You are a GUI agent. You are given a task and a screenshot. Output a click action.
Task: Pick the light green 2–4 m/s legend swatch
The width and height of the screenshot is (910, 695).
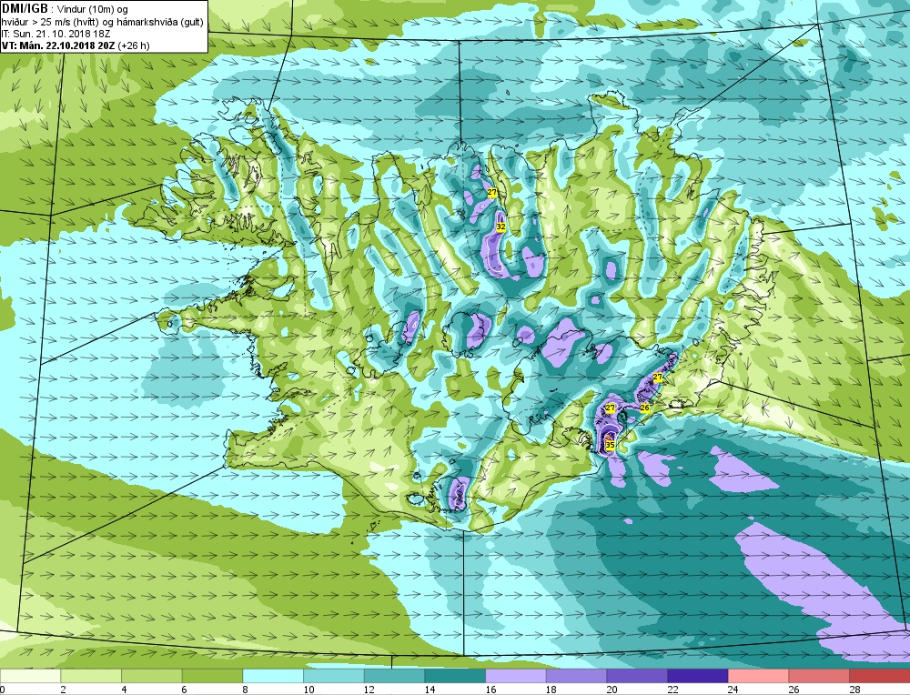coord(91,676)
